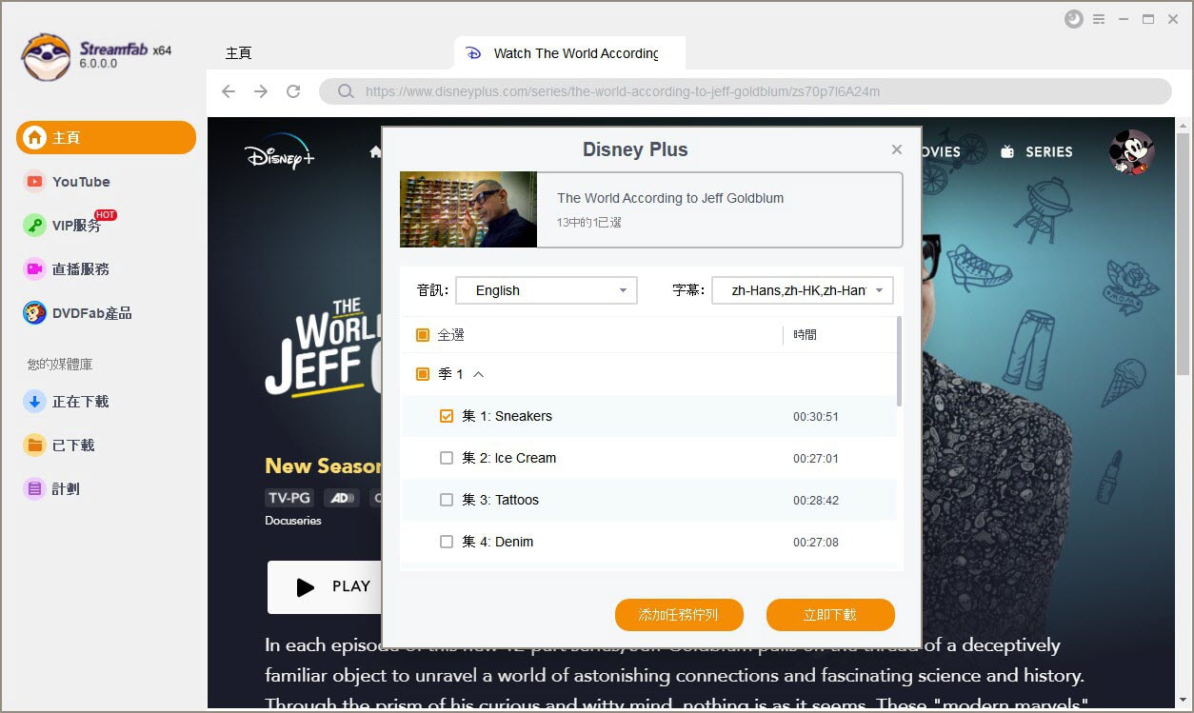Click the TV-PG rating badge
Screen dimensions: 1194x713
289,498
